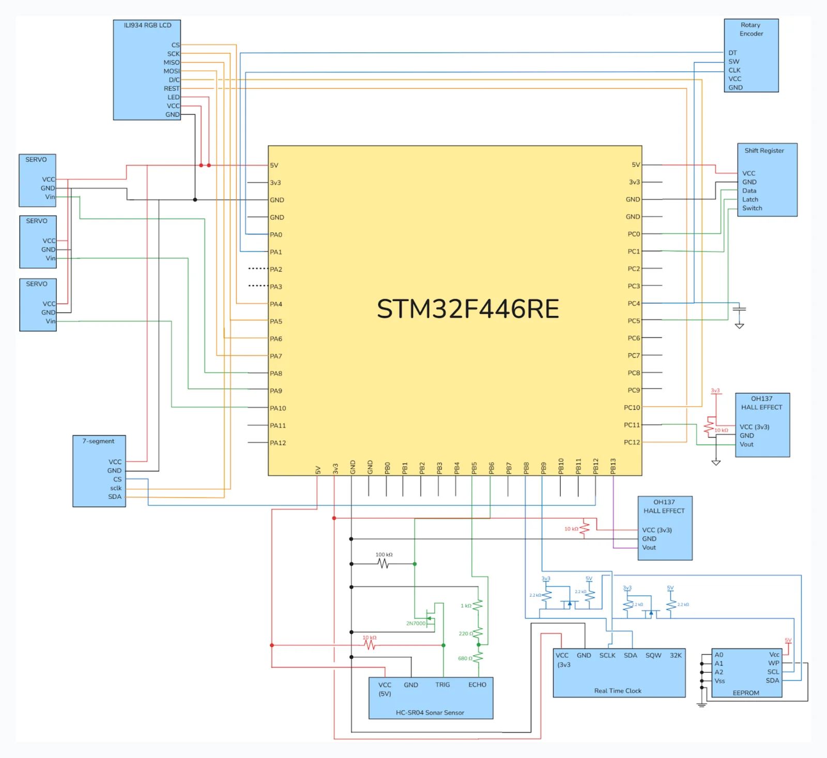This screenshot has height=758, width=827.
Task: Click the Vss pin of the EEPROM
Action: point(719,681)
